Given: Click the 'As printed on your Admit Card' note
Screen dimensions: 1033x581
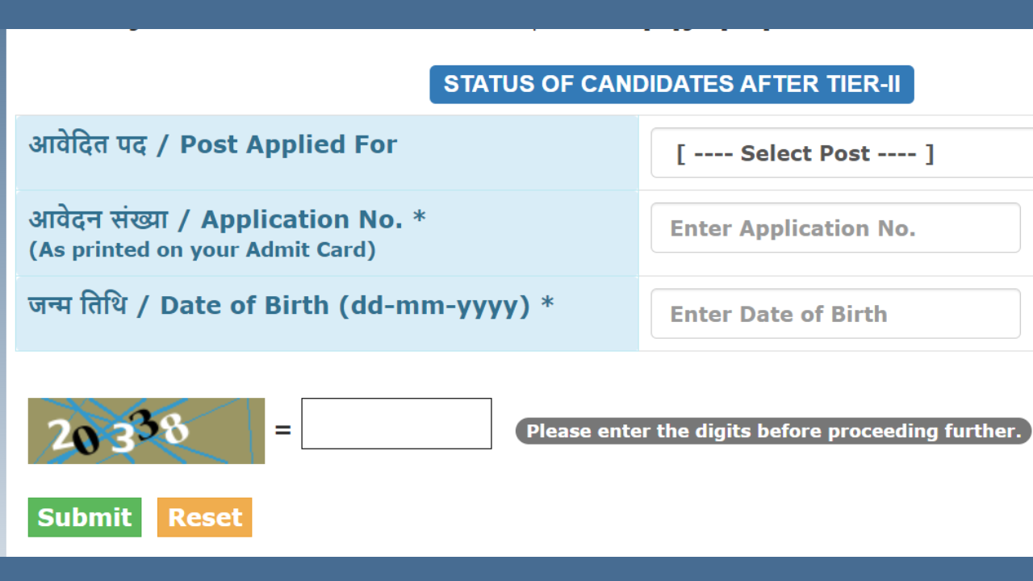Looking at the screenshot, I should point(203,250).
